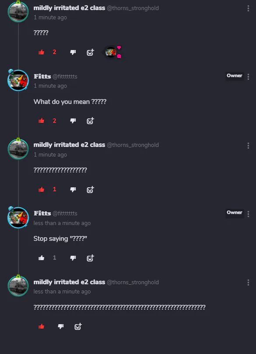Click "mildly irritated e2 class" name on top comment
Screen dimensions: 256x354
pyautogui.click(x=69, y=8)
